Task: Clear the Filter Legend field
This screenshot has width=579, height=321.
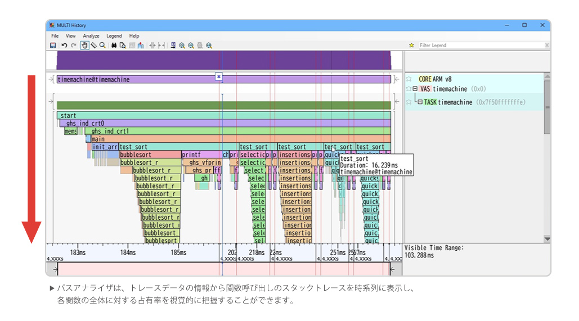Action: 547,46
